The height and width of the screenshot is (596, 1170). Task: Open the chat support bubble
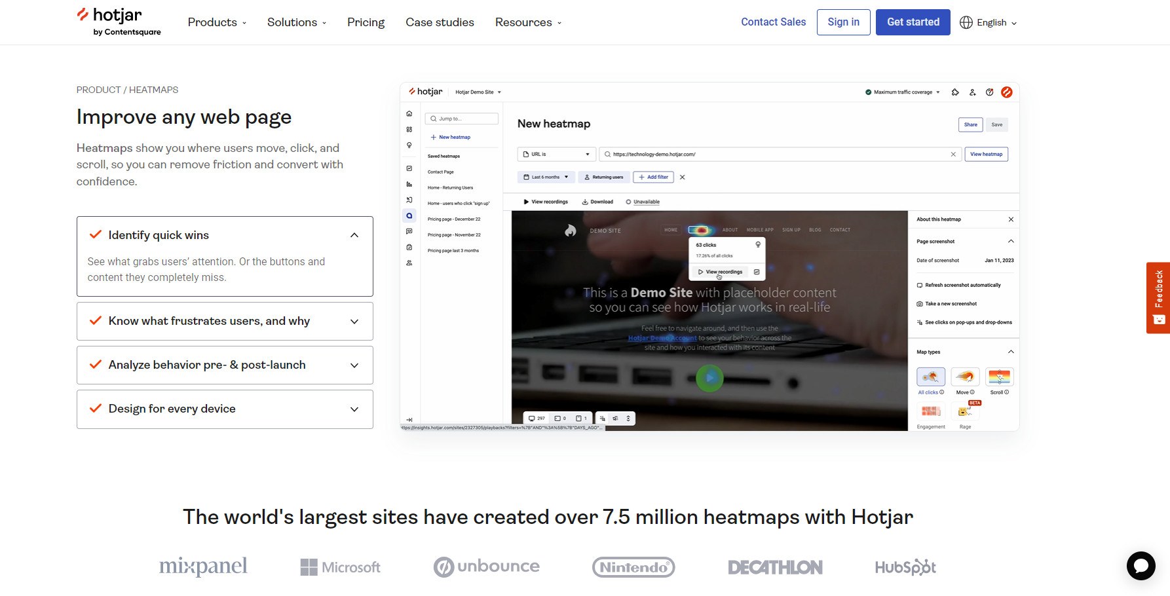pyautogui.click(x=1141, y=566)
